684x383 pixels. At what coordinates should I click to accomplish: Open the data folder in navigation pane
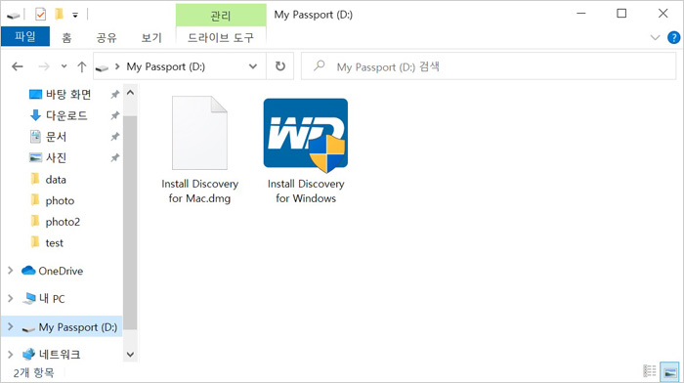(x=56, y=179)
